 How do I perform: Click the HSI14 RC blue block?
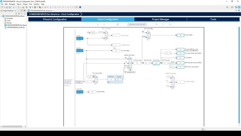point(80,92)
